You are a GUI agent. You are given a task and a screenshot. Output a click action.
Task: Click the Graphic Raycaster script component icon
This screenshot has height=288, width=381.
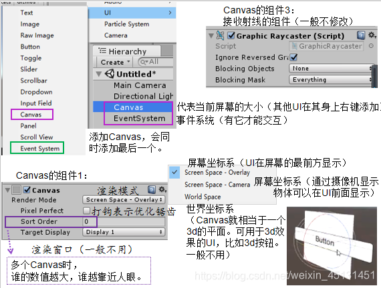pos(220,35)
